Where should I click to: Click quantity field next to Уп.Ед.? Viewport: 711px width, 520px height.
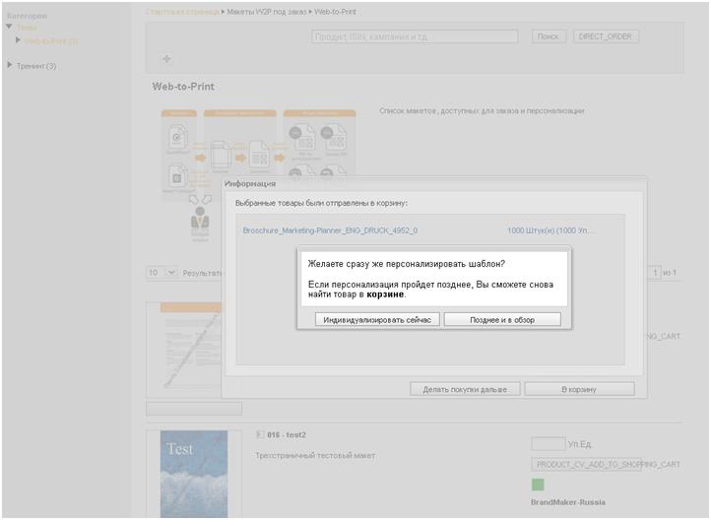(x=549, y=443)
